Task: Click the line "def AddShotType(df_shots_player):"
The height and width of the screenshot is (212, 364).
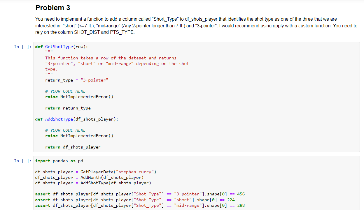Action: pyautogui.click(x=77, y=119)
